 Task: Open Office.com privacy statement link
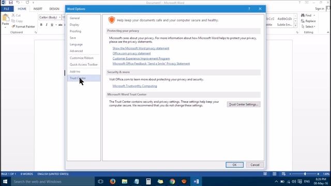[131, 53]
